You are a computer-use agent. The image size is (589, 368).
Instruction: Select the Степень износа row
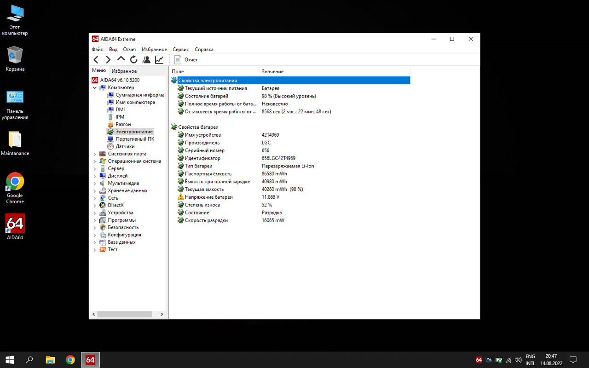pos(290,205)
